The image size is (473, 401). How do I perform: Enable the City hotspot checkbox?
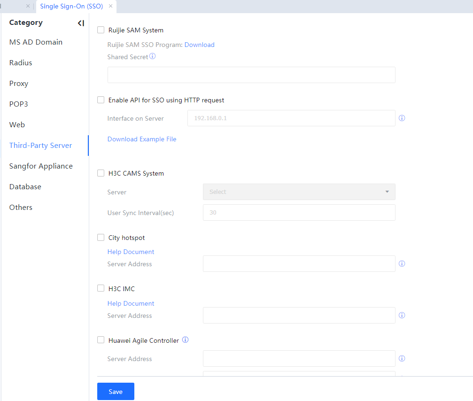(x=101, y=238)
